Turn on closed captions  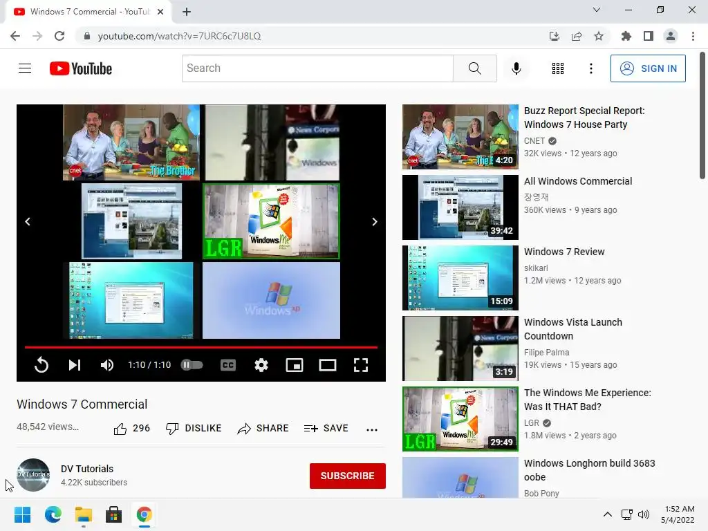pos(228,365)
